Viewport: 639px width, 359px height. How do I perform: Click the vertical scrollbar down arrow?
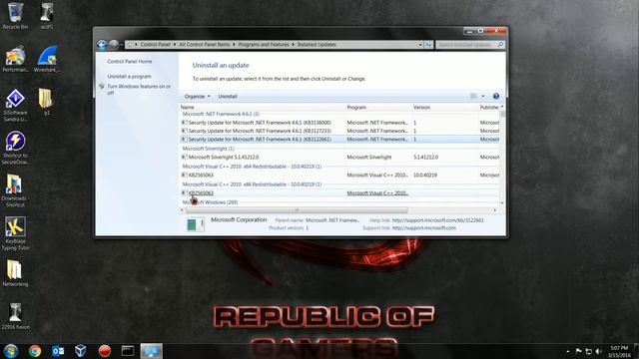[502, 202]
